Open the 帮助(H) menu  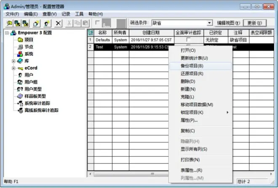pyautogui.click(x=96, y=14)
